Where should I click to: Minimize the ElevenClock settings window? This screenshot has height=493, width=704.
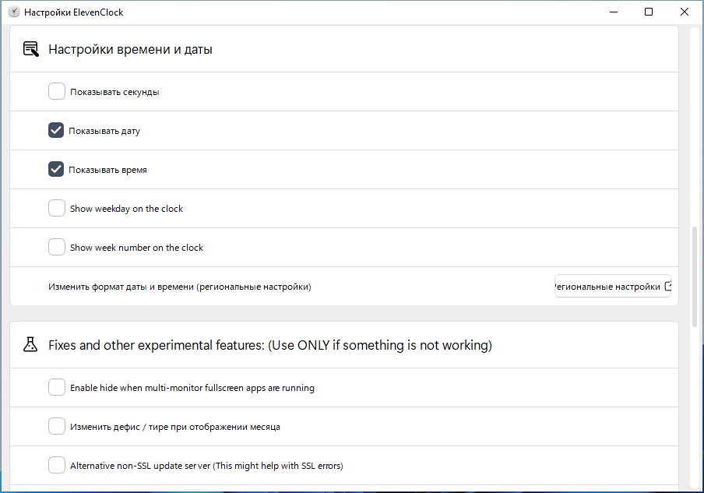(614, 12)
